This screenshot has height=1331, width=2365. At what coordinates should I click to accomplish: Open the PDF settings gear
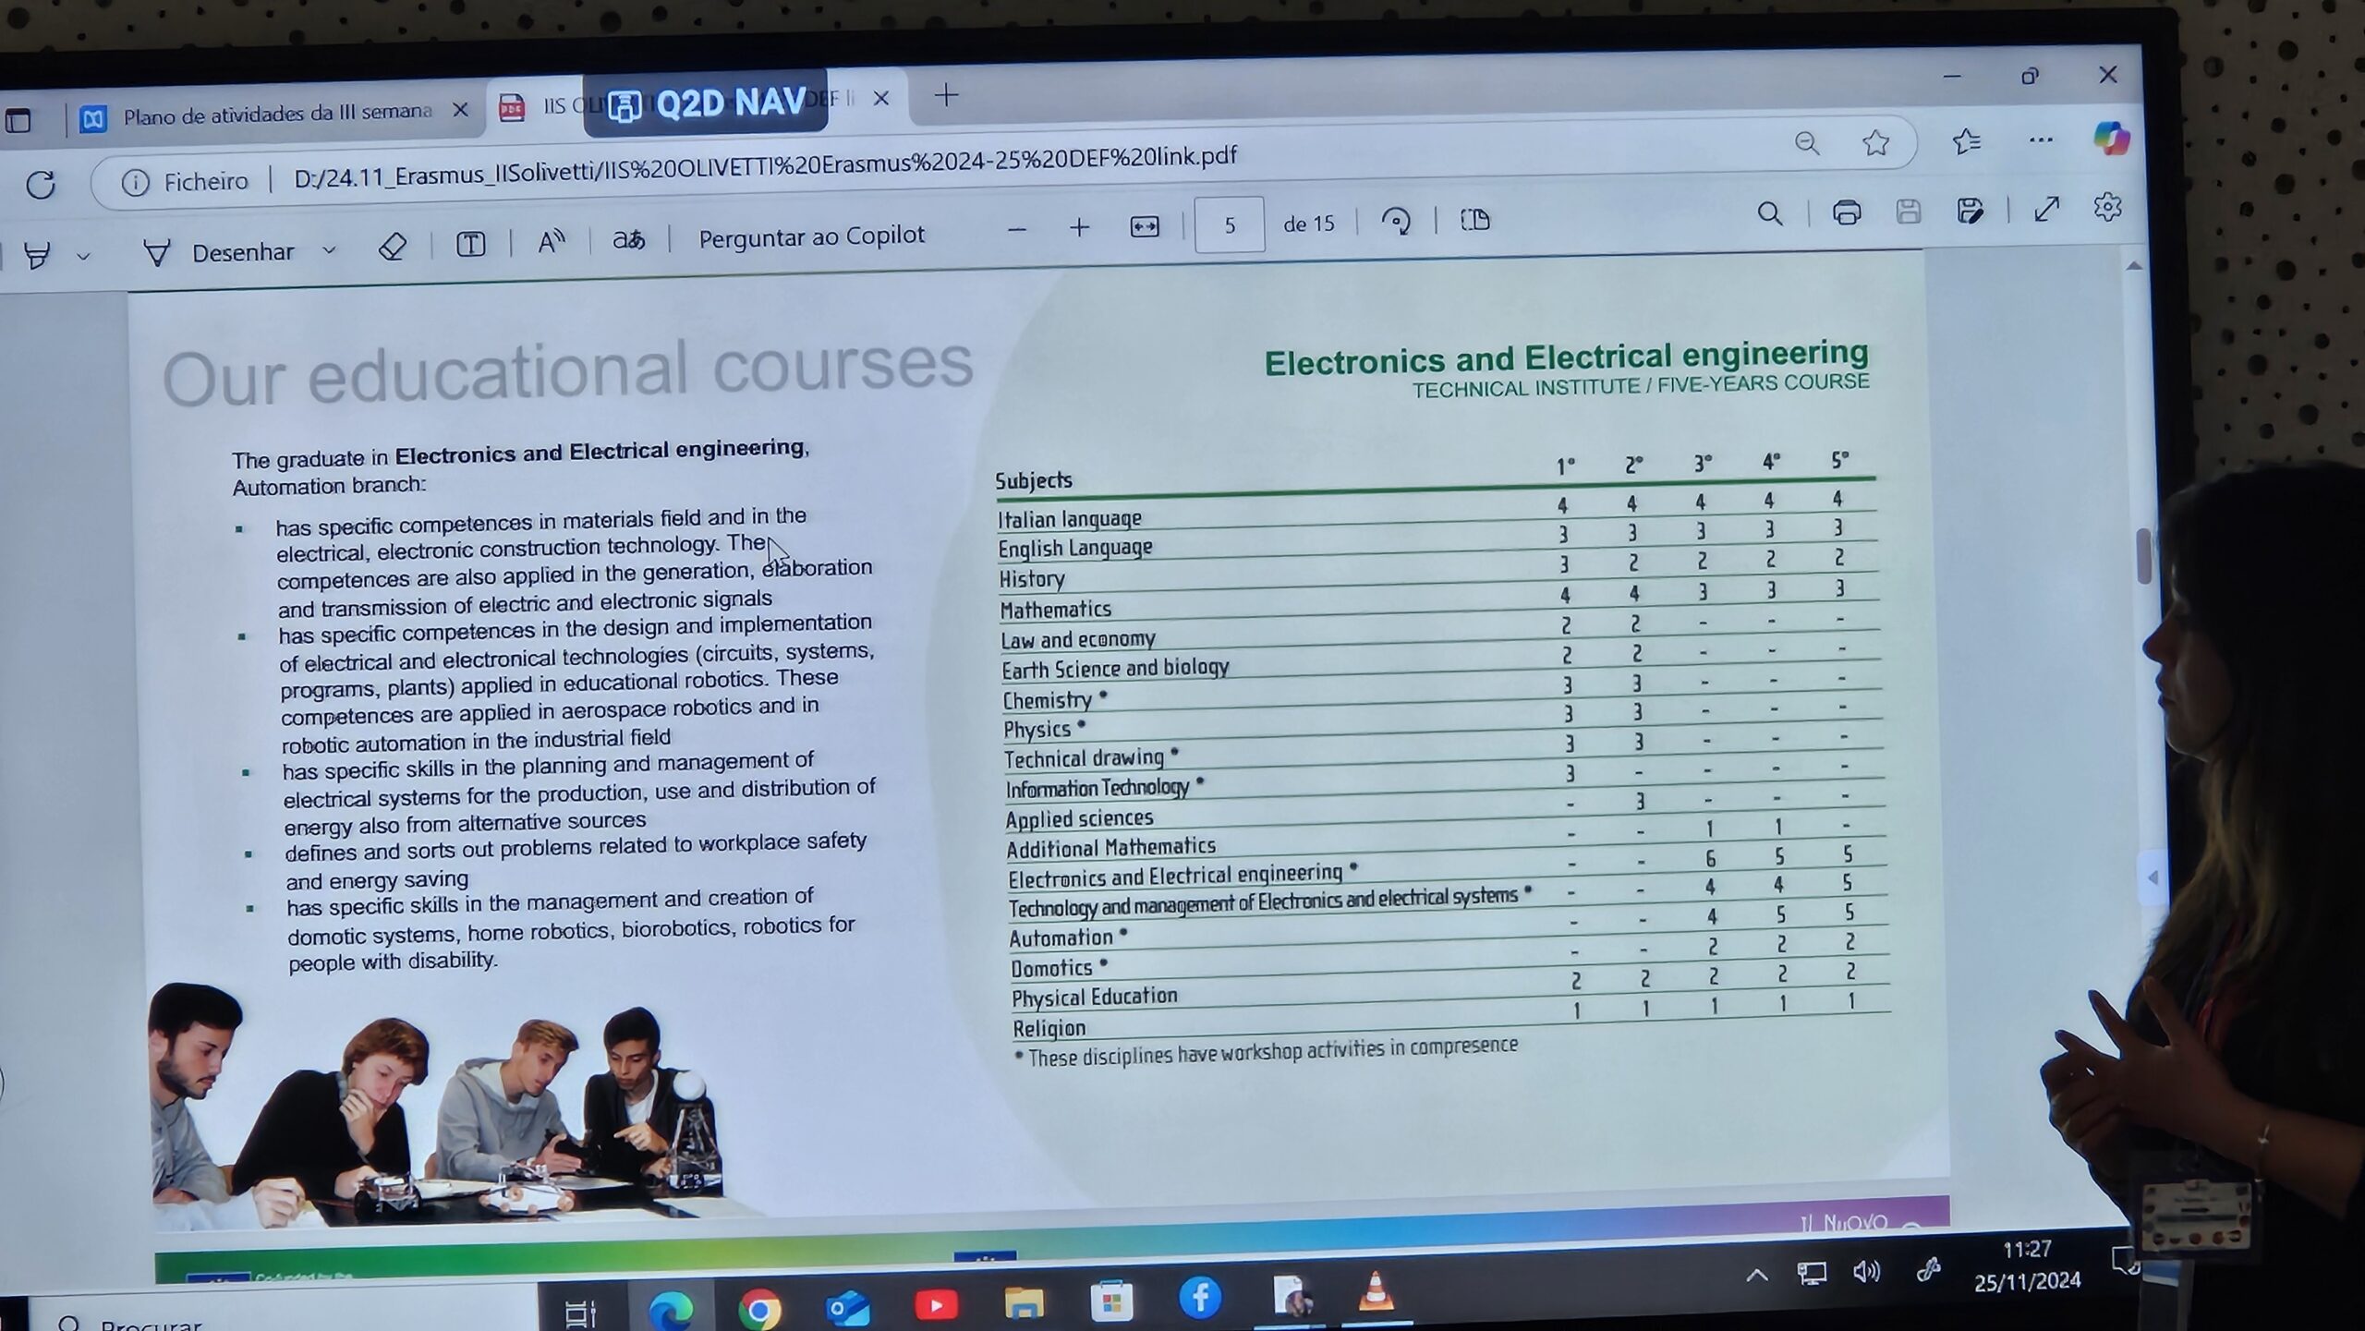tap(2106, 207)
